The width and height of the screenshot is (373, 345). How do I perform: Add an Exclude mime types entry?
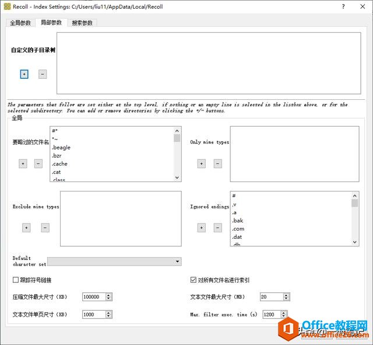pos(26,228)
